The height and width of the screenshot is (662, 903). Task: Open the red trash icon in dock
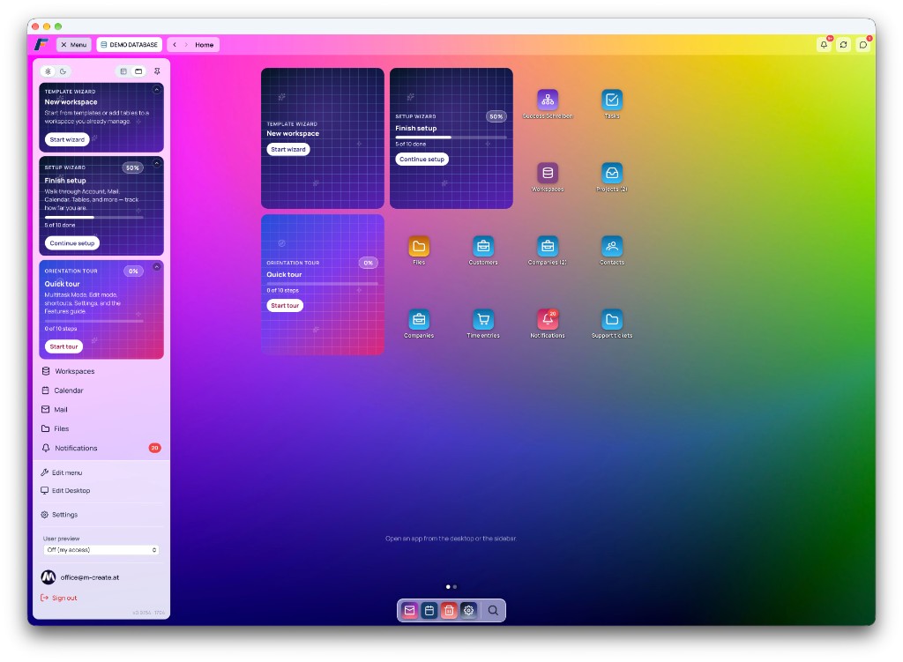point(449,610)
